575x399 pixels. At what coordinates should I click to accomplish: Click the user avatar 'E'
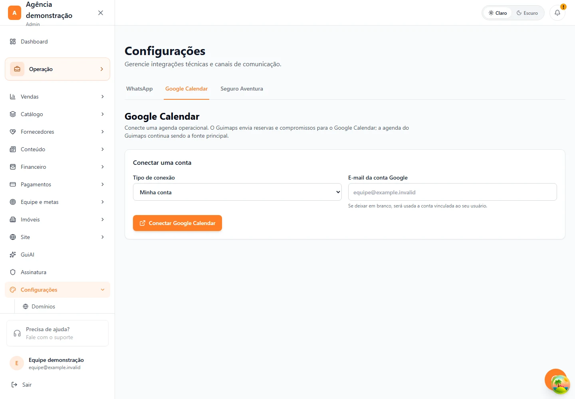17,363
